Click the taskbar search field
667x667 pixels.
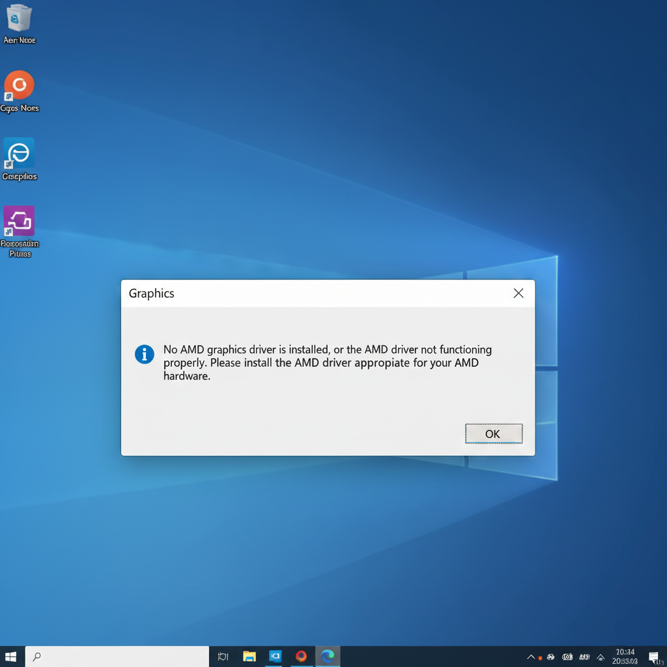coord(117,657)
